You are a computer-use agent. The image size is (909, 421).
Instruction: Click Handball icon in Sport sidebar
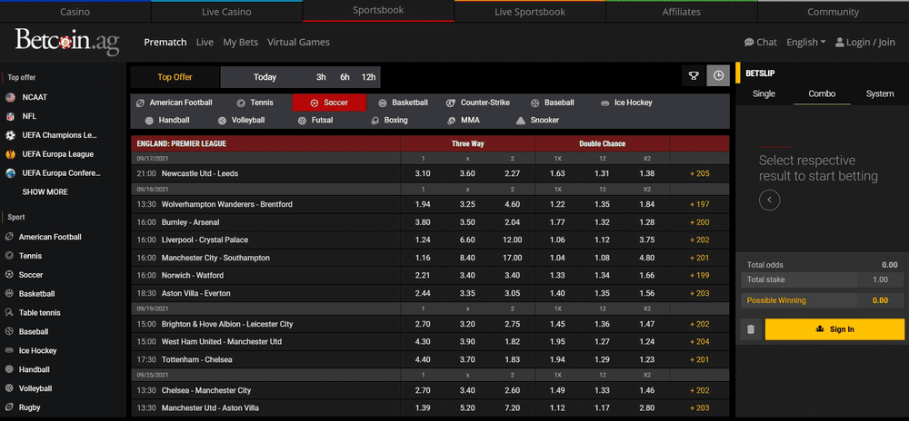(9, 369)
